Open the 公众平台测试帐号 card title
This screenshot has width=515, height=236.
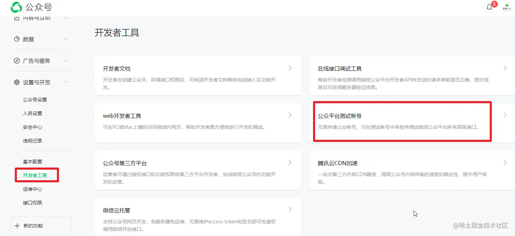pyautogui.click(x=340, y=116)
